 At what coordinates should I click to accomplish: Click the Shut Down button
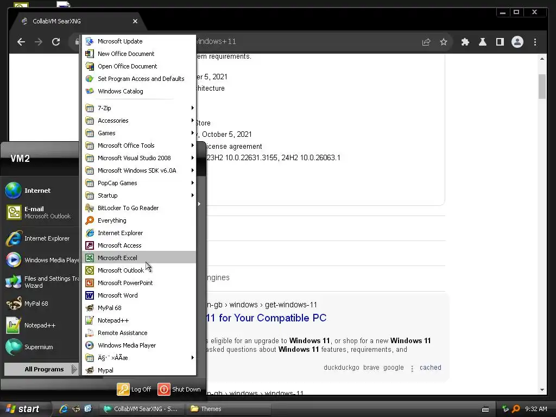(179, 389)
